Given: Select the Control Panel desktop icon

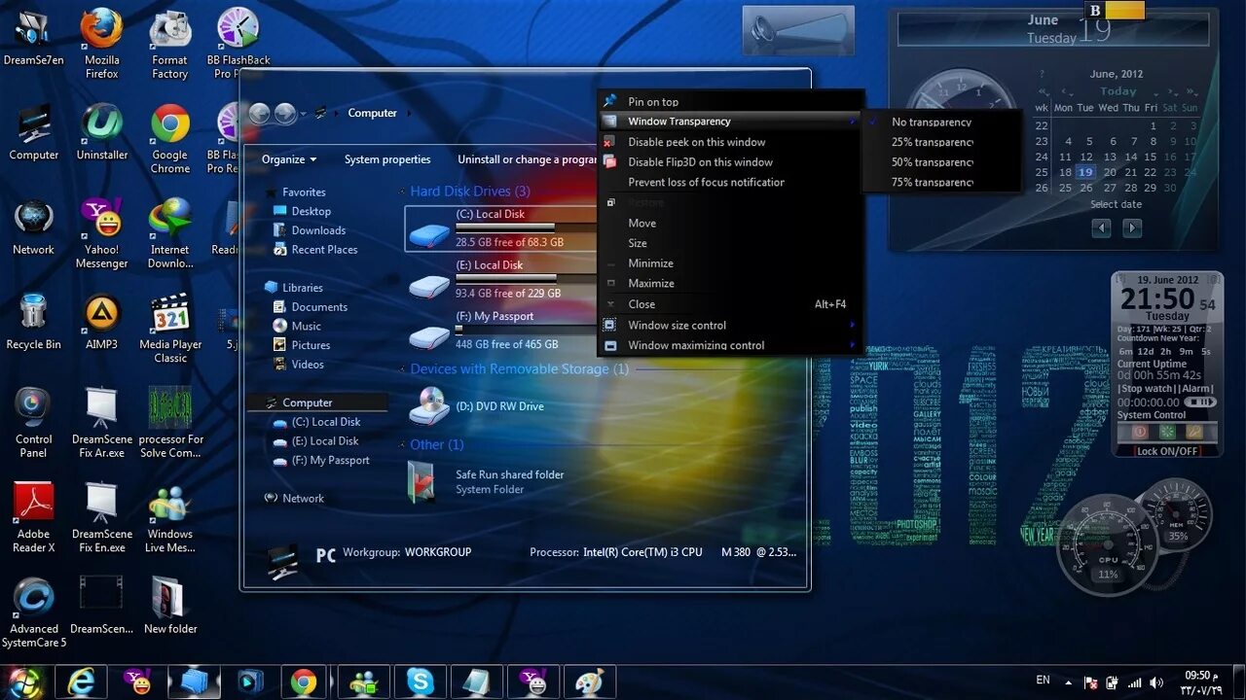Looking at the screenshot, I should (33, 423).
